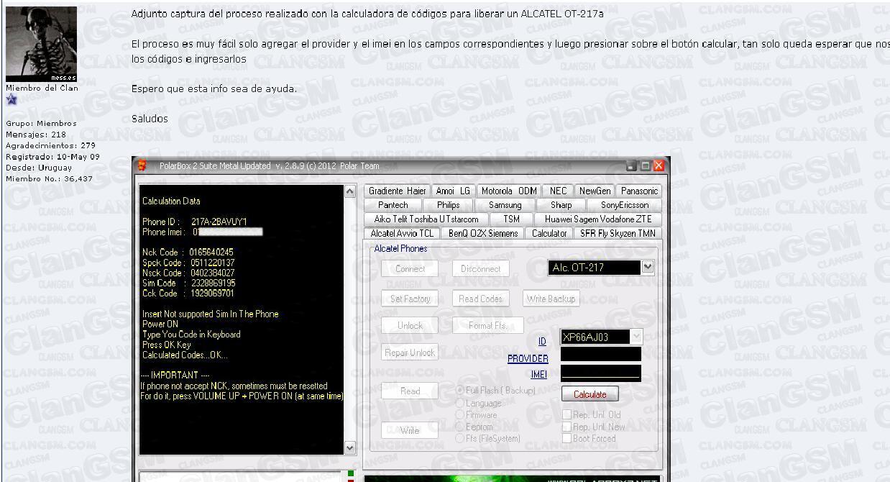Expand the XP66AJ03 ID dropdown
Image resolution: width=890 pixels, height=482 pixels.
point(636,337)
